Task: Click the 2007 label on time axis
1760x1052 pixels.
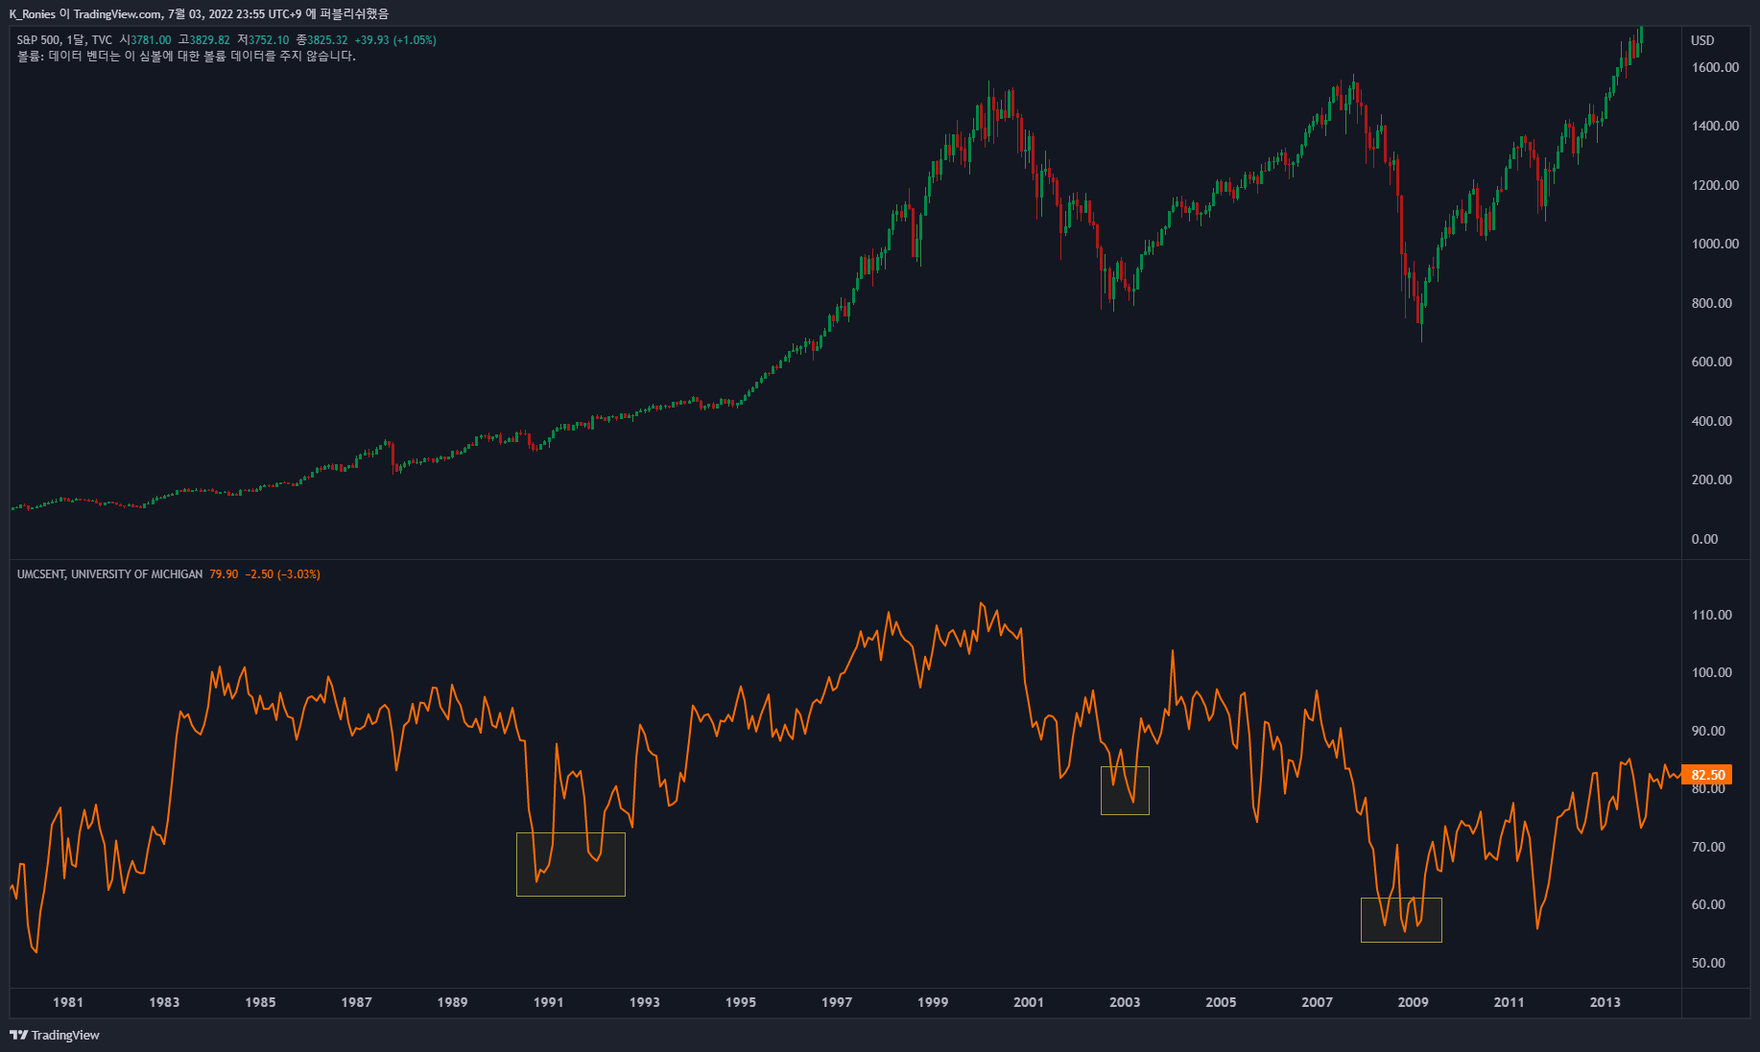Action: 1317,1002
